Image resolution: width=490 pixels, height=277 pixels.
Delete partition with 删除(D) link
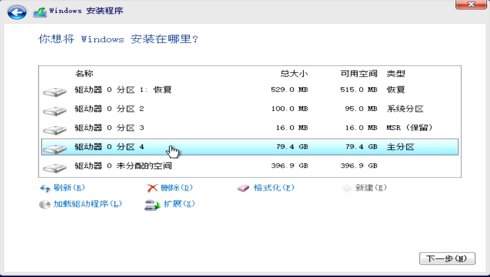point(176,187)
